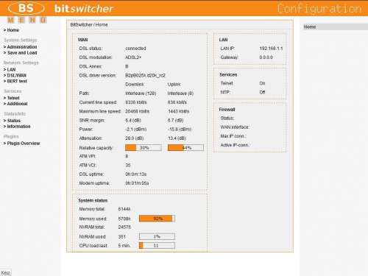
Task: Click the WAN section heading
Action: [82, 40]
